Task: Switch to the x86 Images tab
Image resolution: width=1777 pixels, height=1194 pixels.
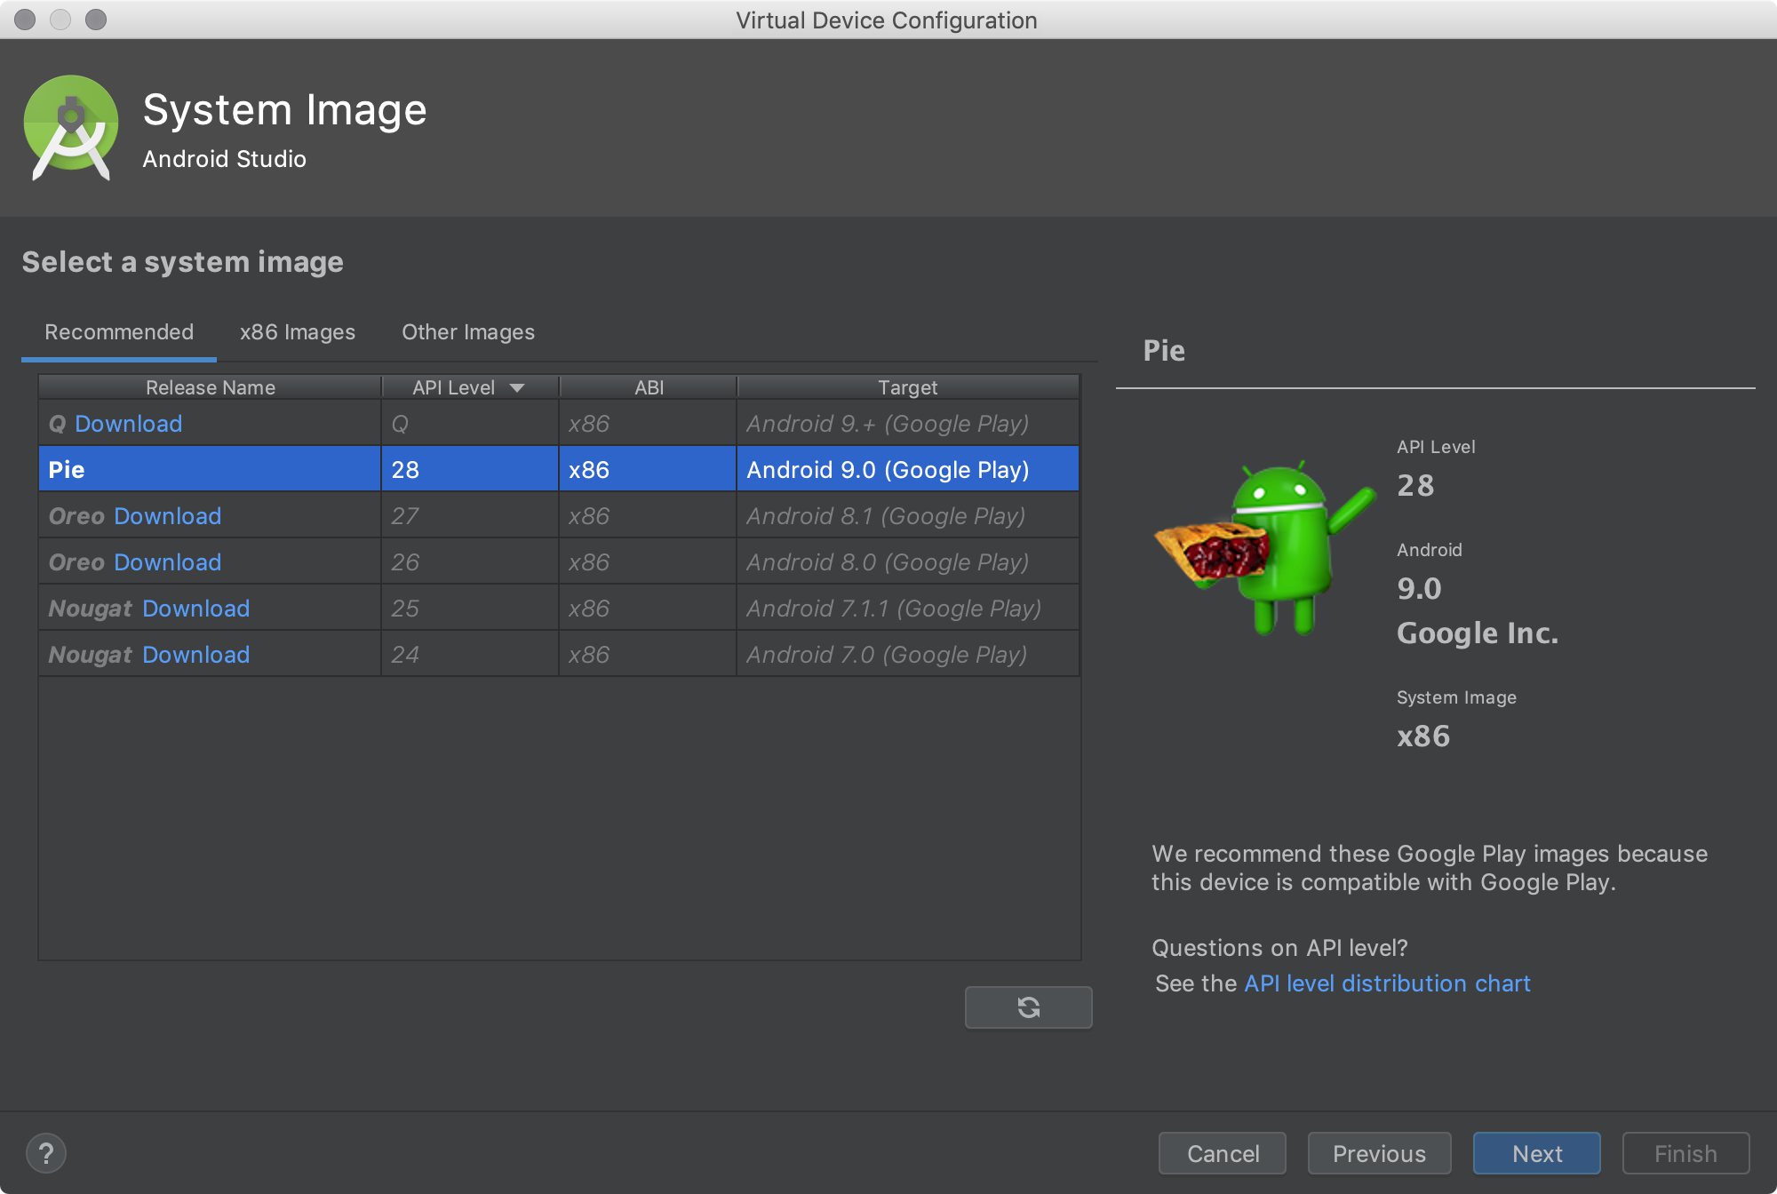Action: 296,332
